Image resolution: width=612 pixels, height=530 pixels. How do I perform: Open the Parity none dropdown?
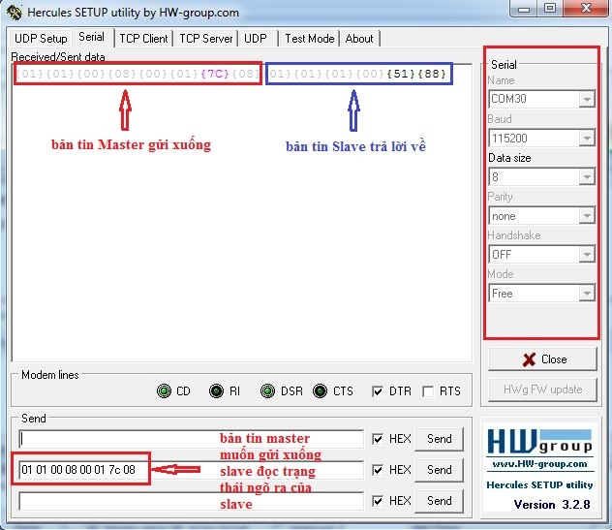coord(587,216)
